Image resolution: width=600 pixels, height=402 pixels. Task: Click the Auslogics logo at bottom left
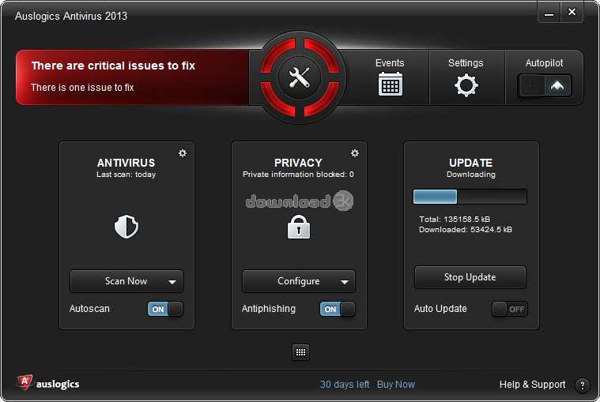(48, 383)
